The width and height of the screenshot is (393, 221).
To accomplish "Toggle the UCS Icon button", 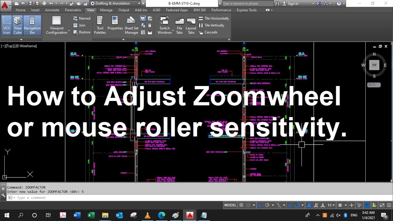I will [6, 25].
